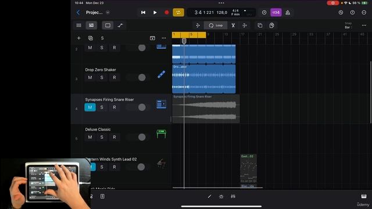Tap the tracks area vertical scrollbar
This screenshot has height=209, width=372.
coord(371,92)
